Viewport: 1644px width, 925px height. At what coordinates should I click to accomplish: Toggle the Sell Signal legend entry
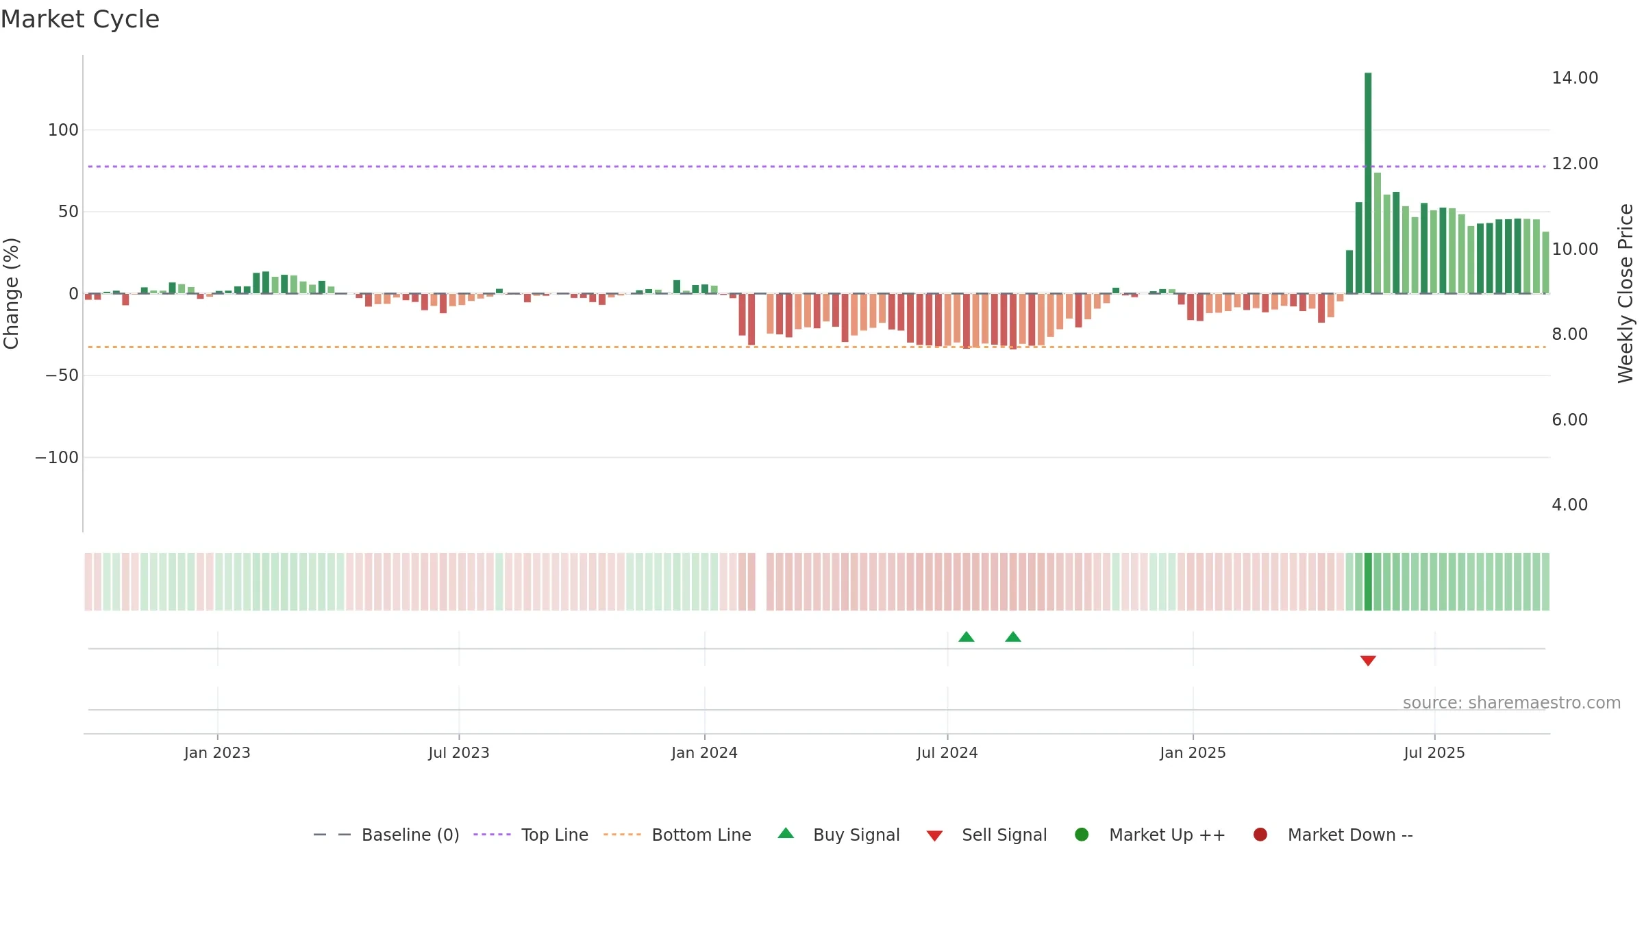pyautogui.click(x=986, y=835)
